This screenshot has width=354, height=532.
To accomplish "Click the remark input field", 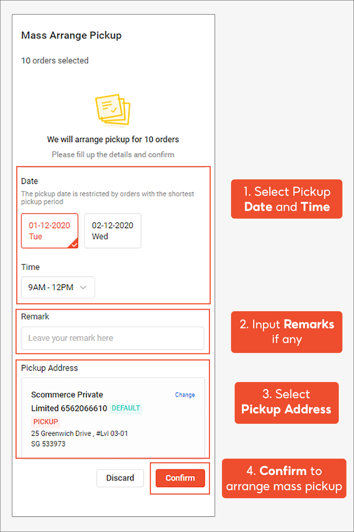I will coord(112,338).
